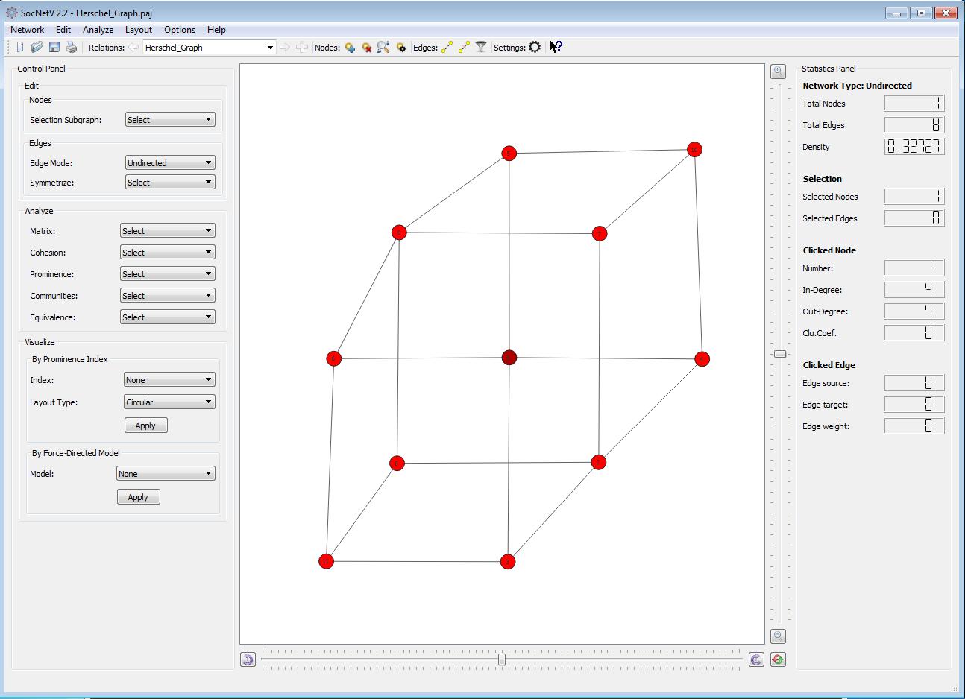Click the Find Node magnifier icon

click(x=383, y=47)
